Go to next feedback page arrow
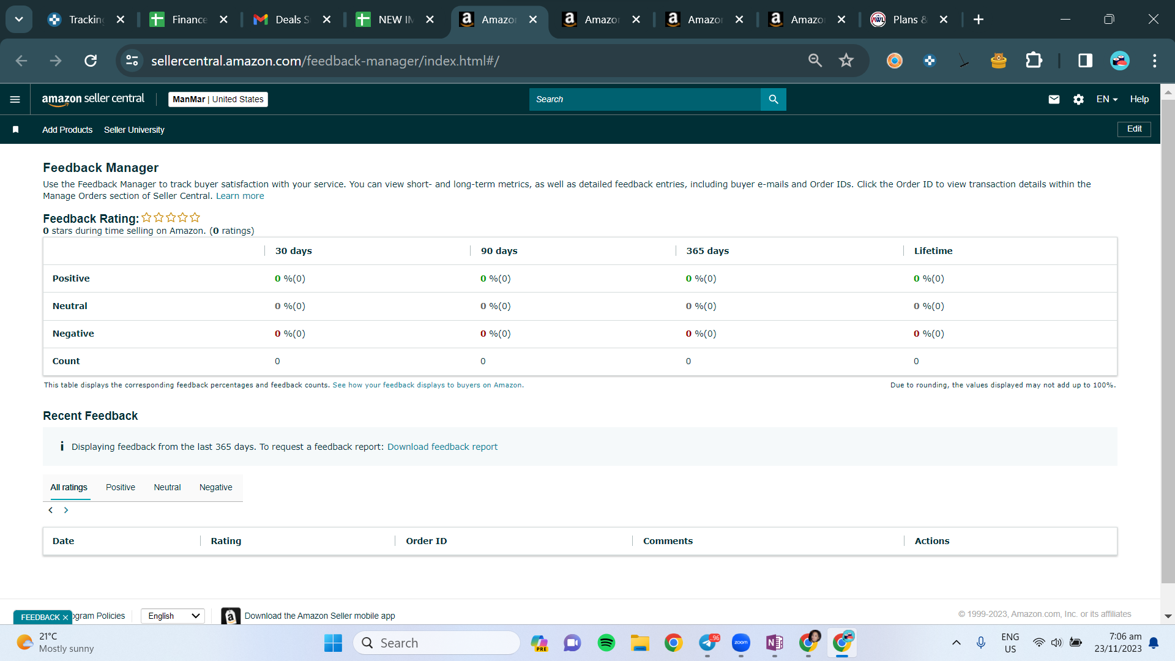 pos(66,510)
